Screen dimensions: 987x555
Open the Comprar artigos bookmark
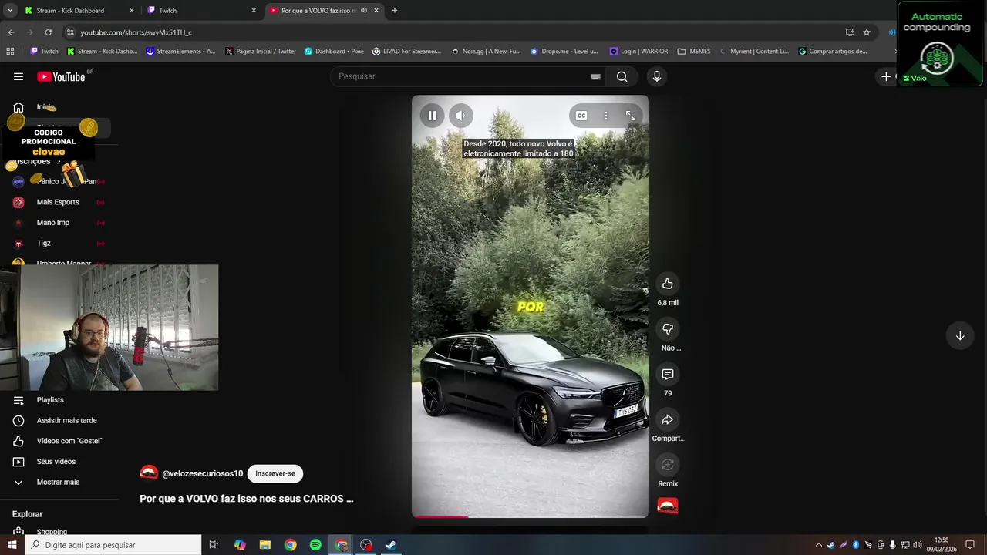[x=833, y=52]
